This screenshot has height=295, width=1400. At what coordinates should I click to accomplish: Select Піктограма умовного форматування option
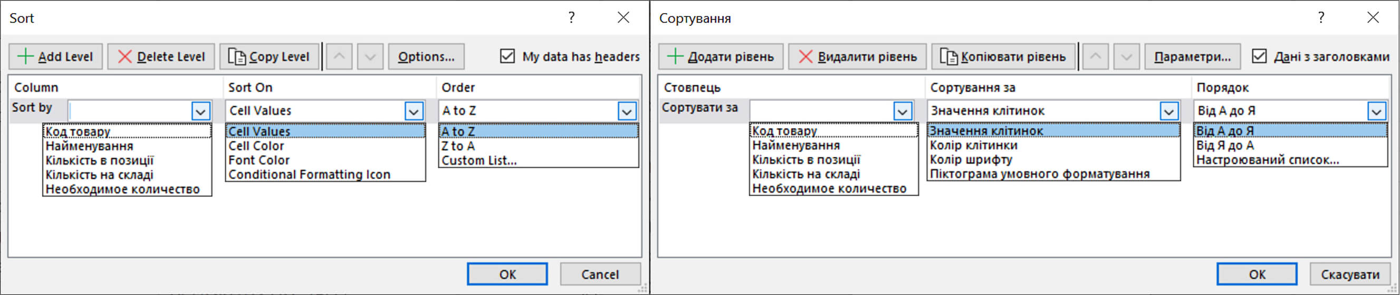(x=1054, y=174)
